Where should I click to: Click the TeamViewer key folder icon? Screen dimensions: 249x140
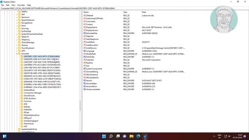tap(22, 124)
